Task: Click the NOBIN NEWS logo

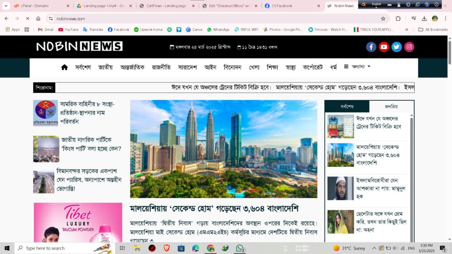Action: coord(79,46)
